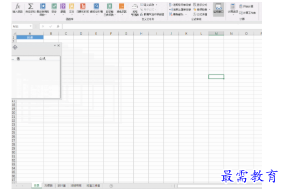Click Define Name (定义名称)
The height and width of the screenshot is (192, 282).
coord(147,4)
